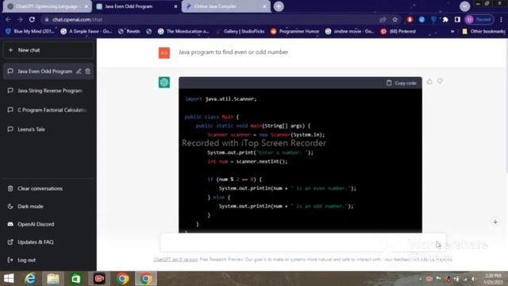Go forward in the browser
The image size is (508, 286).
click(x=20, y=19)
